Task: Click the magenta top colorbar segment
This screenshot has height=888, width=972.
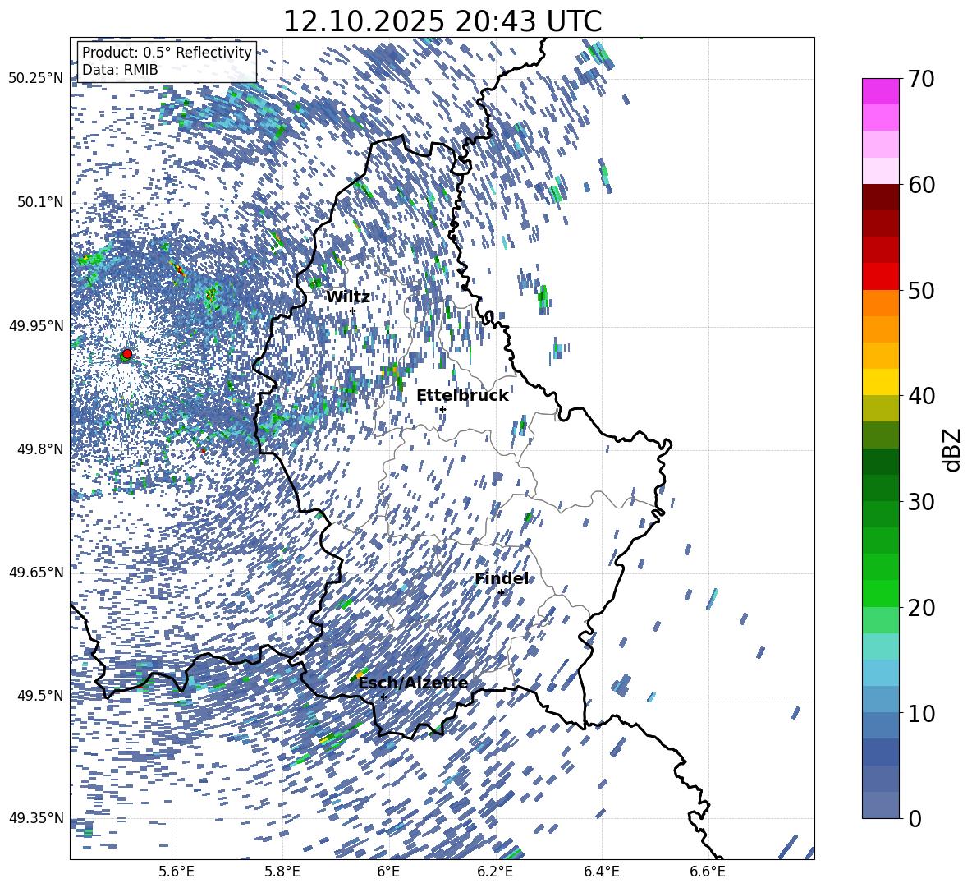Action: (880, 92)
